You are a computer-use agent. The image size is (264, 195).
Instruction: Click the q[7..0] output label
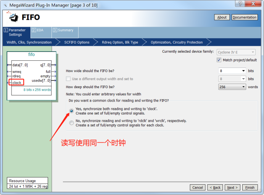click(x=45, y=65)
